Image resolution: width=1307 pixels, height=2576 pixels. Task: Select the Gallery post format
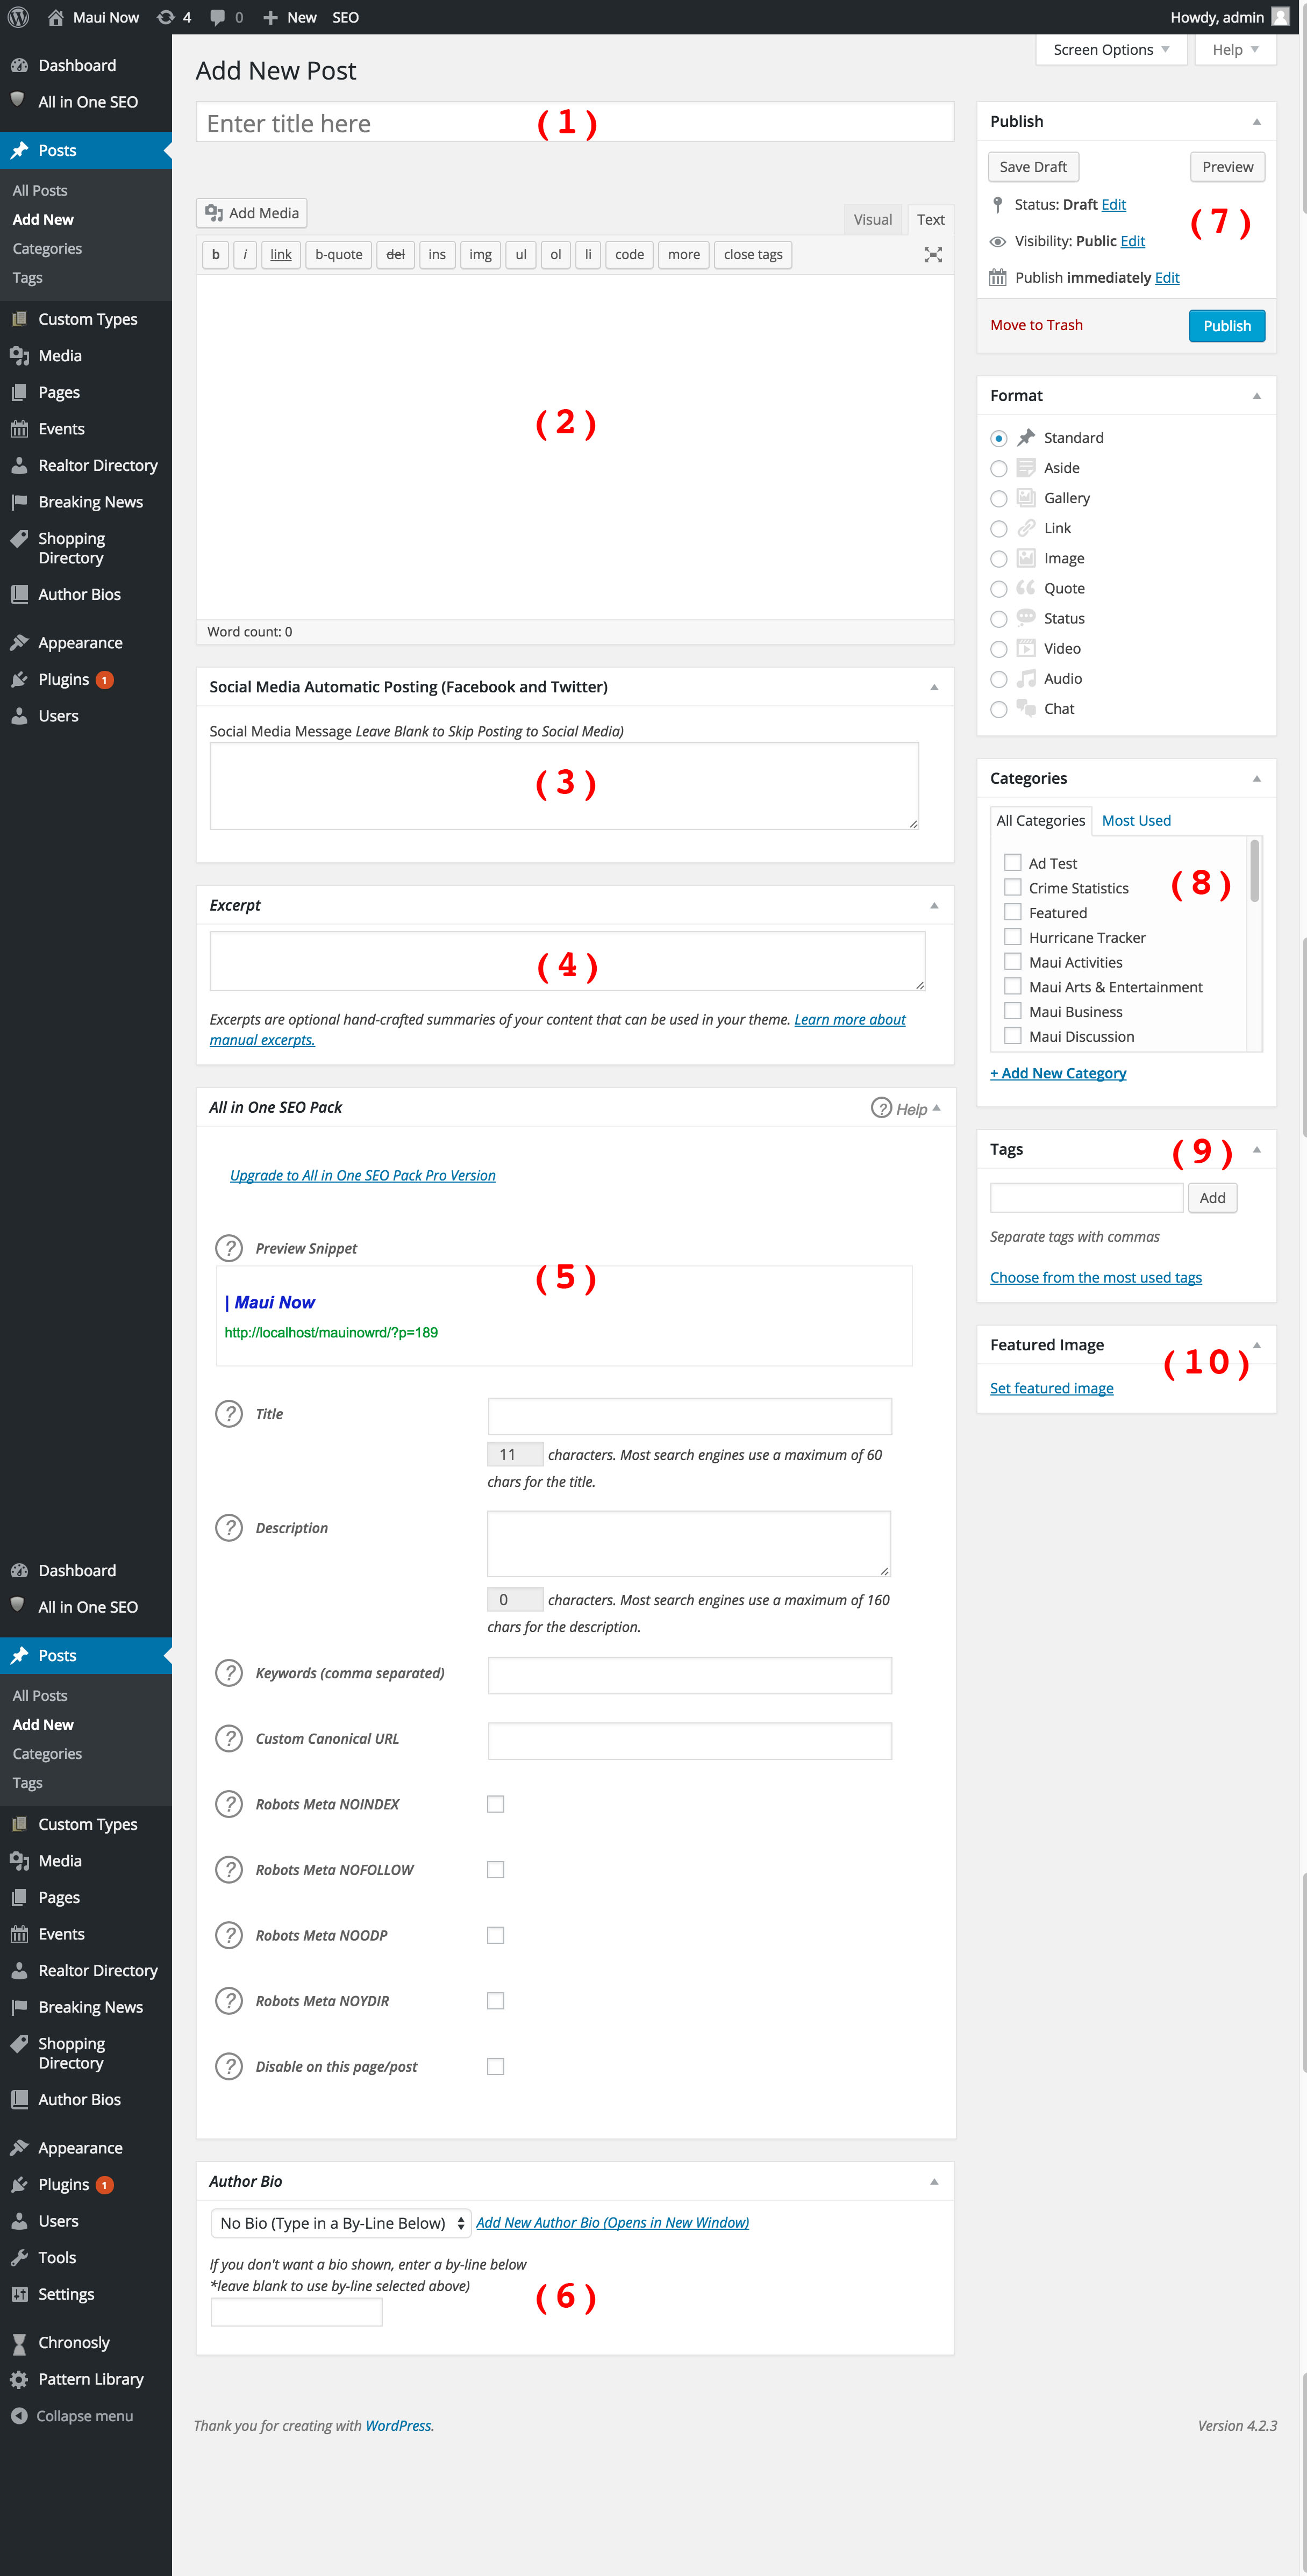tap(998, 498)
